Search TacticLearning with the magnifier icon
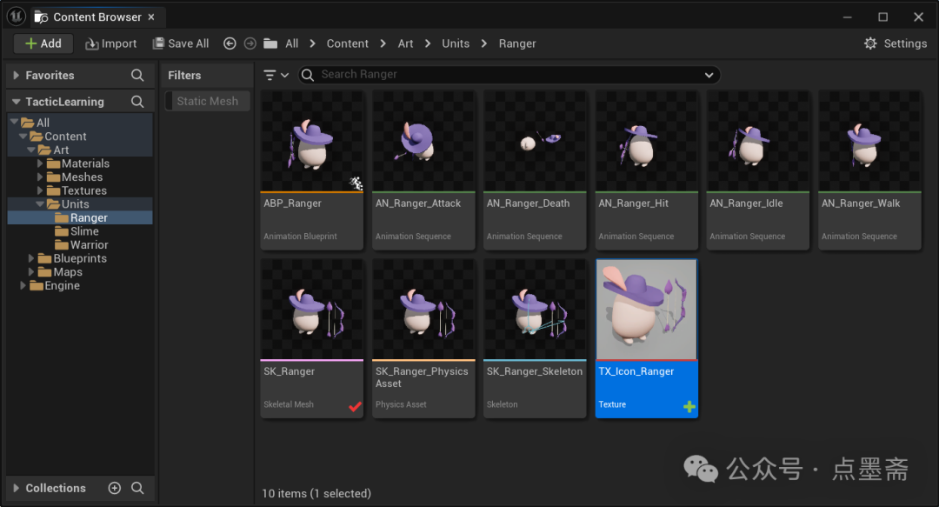The image size is (939, 507). coord(137,101)
